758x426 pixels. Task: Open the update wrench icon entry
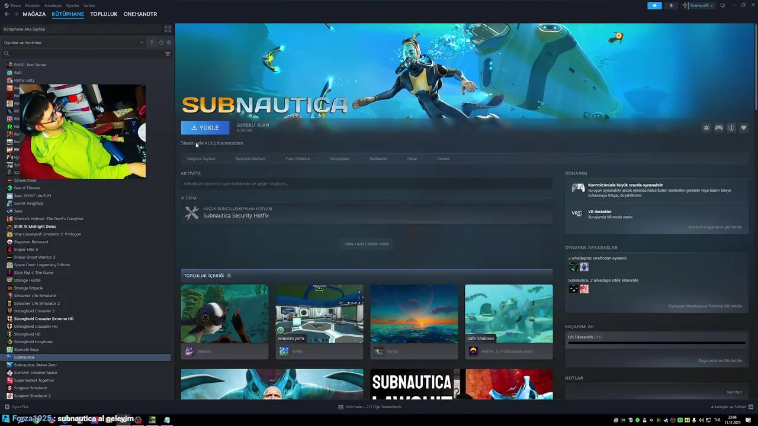192,213
